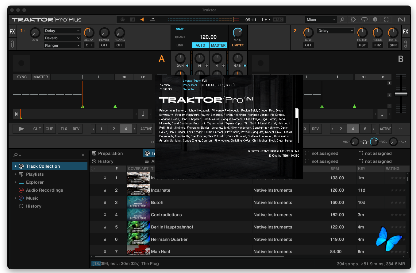Click the RST button in FX unit 2
This screenshot has height=273, width=416.
tap(362, 45)
